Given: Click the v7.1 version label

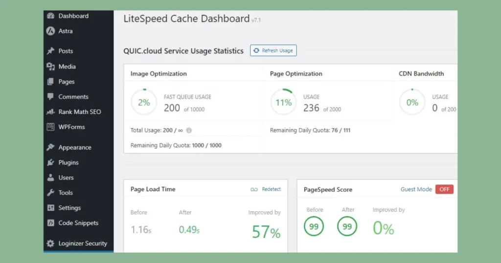Looking at the screenshot, I should pos(256,20).
